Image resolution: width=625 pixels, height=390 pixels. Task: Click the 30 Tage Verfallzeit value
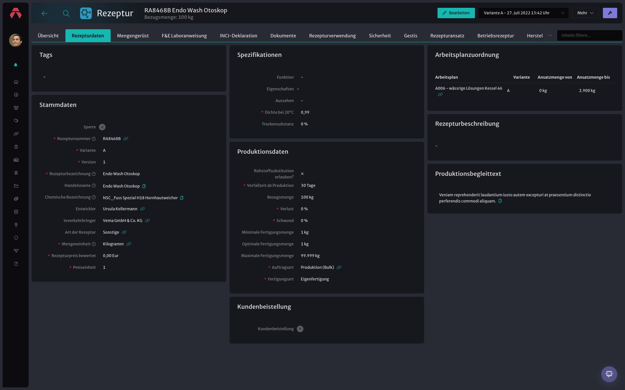click(x=308, y=186)
